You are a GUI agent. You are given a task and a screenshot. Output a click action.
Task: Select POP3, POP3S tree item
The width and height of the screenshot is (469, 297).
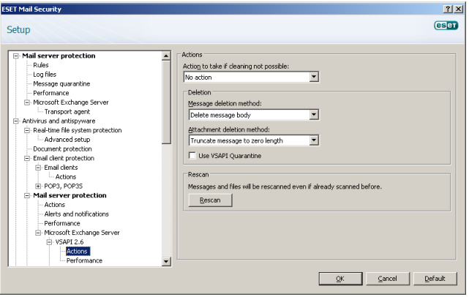[64, 187]
